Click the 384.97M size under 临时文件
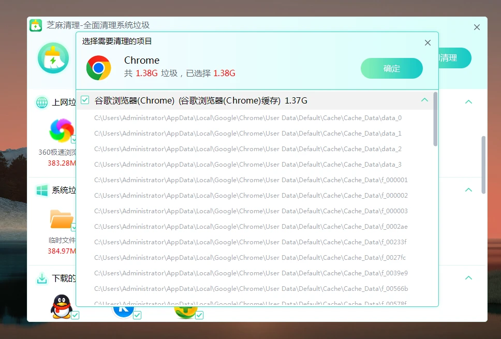The image size is (501, 339). [62, 251]
